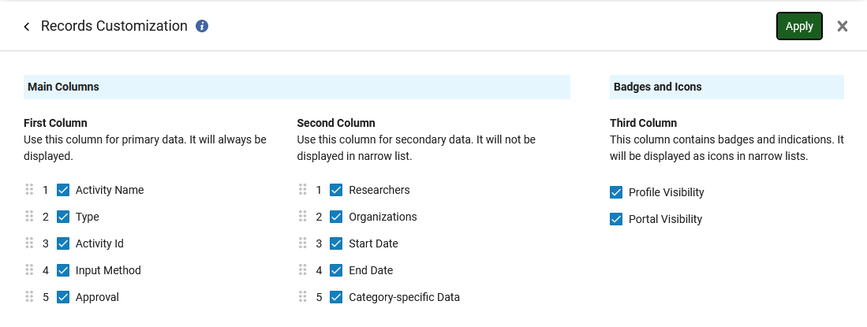Click the info icon beside Records Customization
This screenshot has width=867, height=327.
tap(202, 26)
